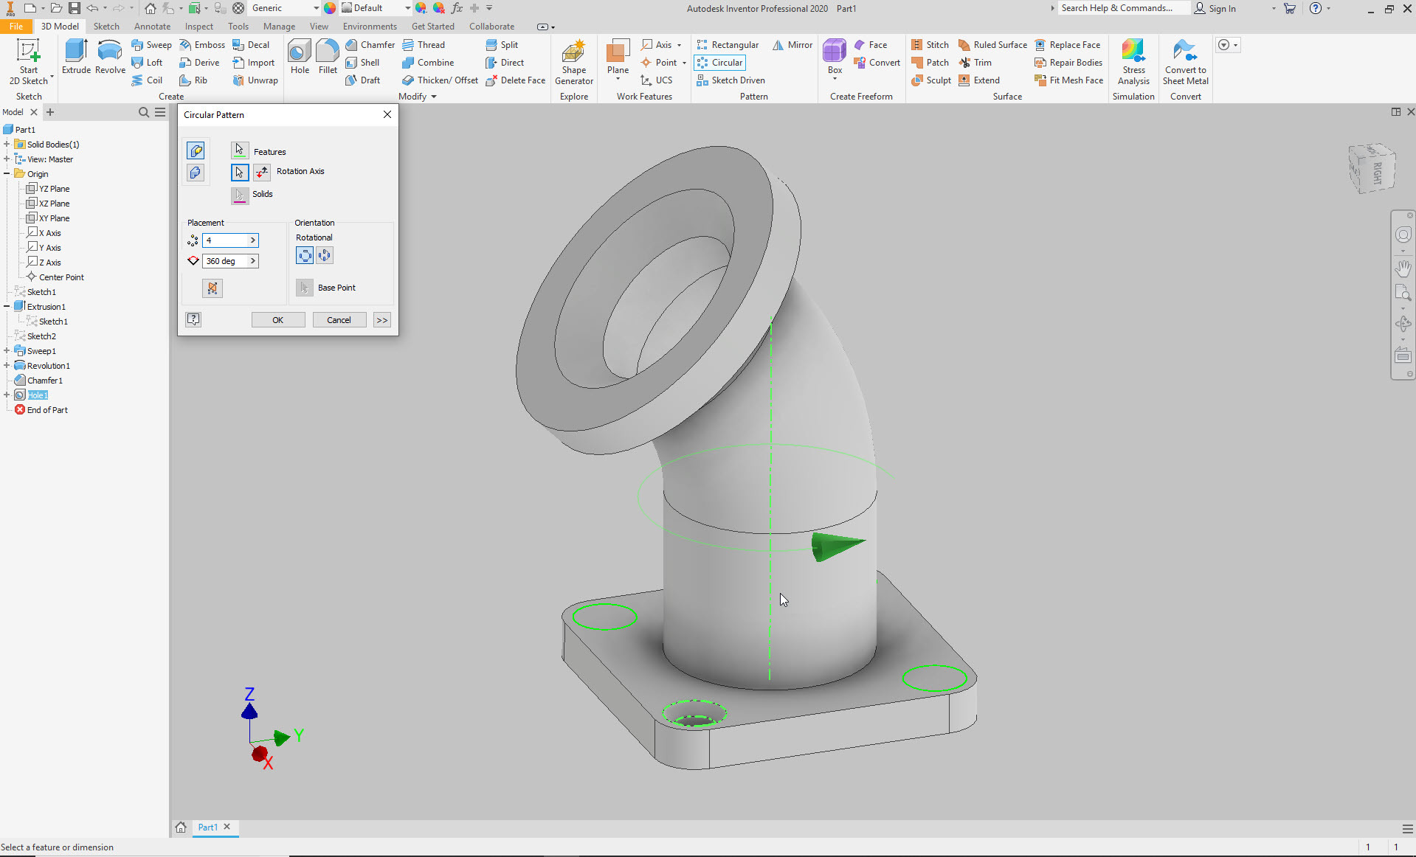Select the Circular pattern ribbon tool
The width and height of the screenshot is (1416, 857).
coord(719,63)
